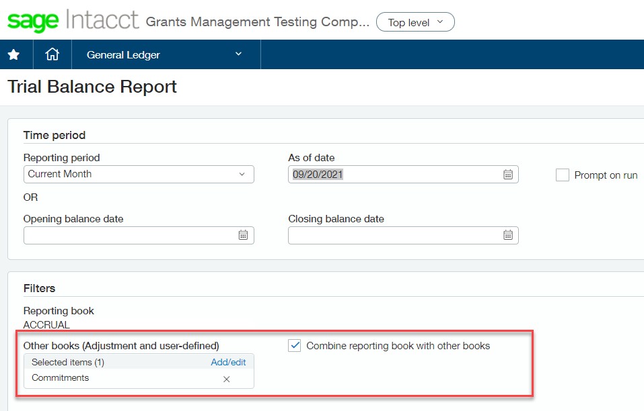Open the Opening balance date calendar icon
The image size is (644, 411).
243,235
